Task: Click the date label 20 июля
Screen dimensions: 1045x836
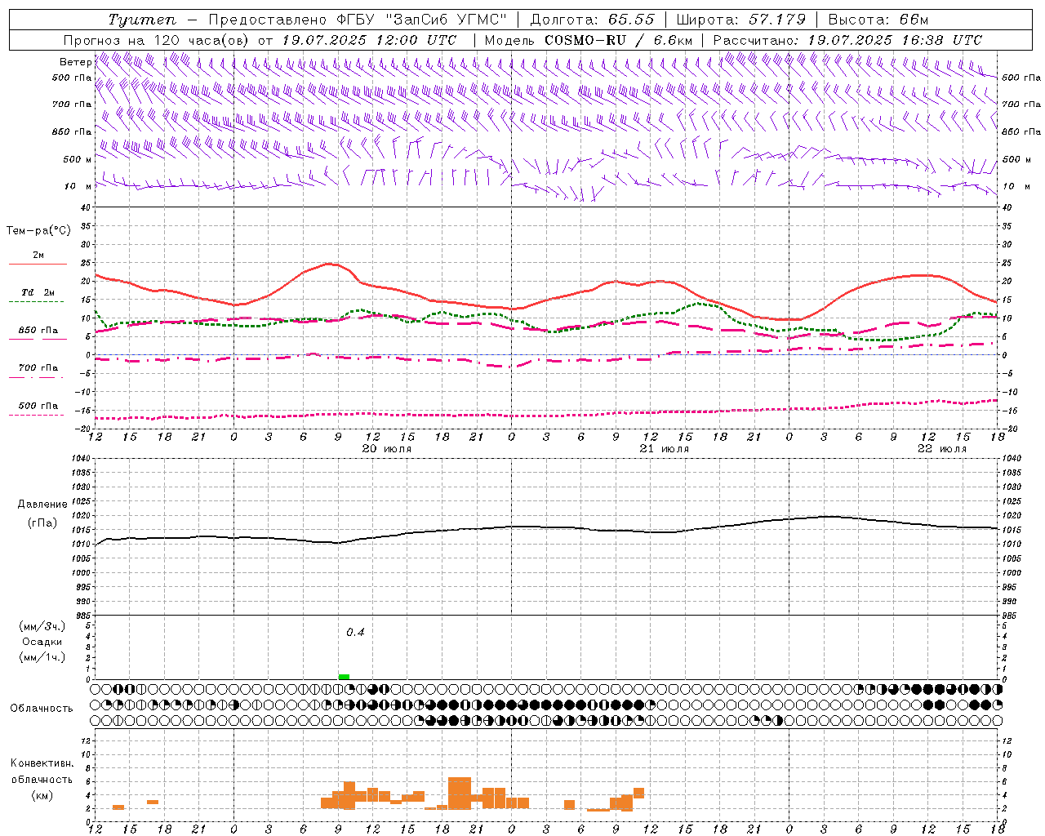Action: 387,449
